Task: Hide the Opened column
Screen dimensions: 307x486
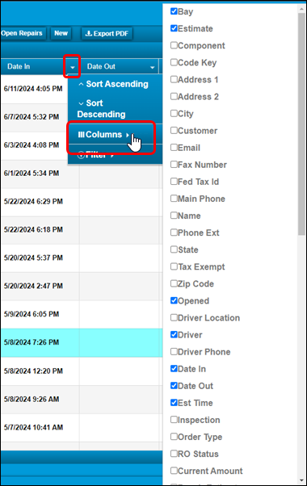Action: pos(174,300)
